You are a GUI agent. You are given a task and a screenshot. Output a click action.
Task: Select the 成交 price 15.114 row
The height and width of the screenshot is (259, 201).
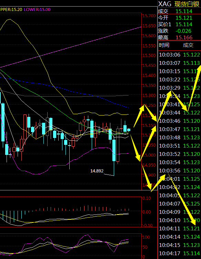pos(179,11)
